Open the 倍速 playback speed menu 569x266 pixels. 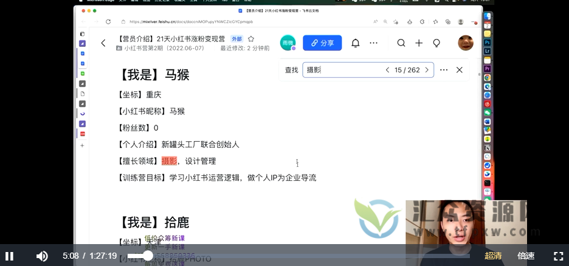[x=526, y=256]
